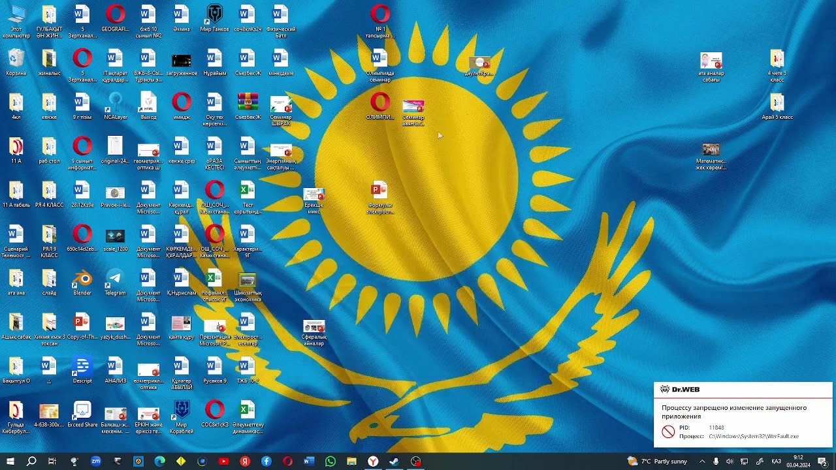Select the Әлеуметтену динамикас... Excel file
The image size is (836, 470).
pyautogui.click(x=248, y=418)
